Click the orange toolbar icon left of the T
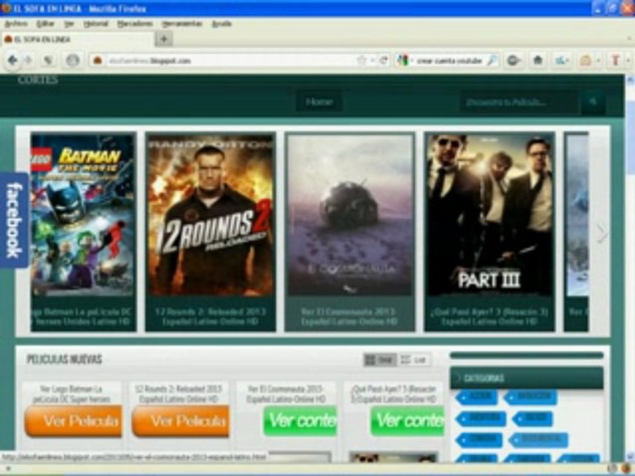The width and height of the screenshot is (635, 476). 585,61
